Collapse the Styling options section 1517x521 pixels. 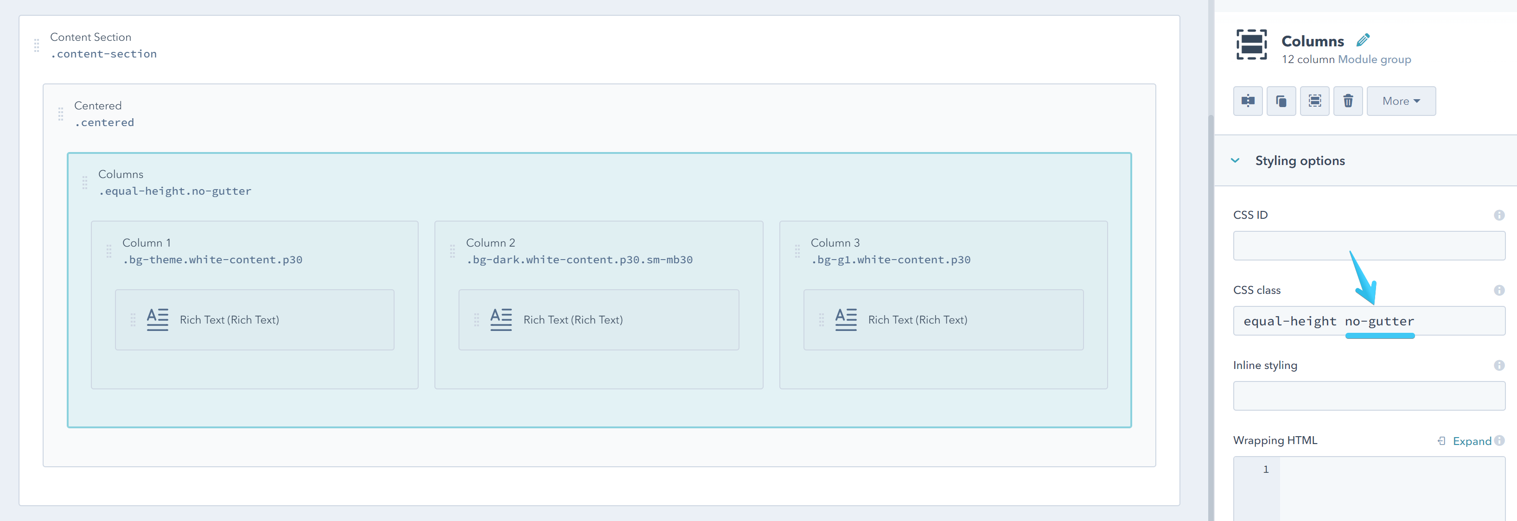click(x=1236, y=160)
